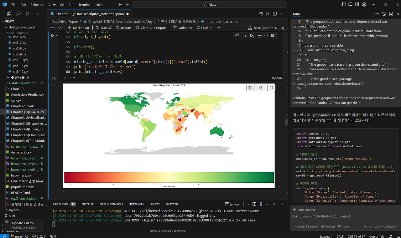This screenshot has height=238, width=401.
Task: Click the Run All button
Action: [103, 28]
